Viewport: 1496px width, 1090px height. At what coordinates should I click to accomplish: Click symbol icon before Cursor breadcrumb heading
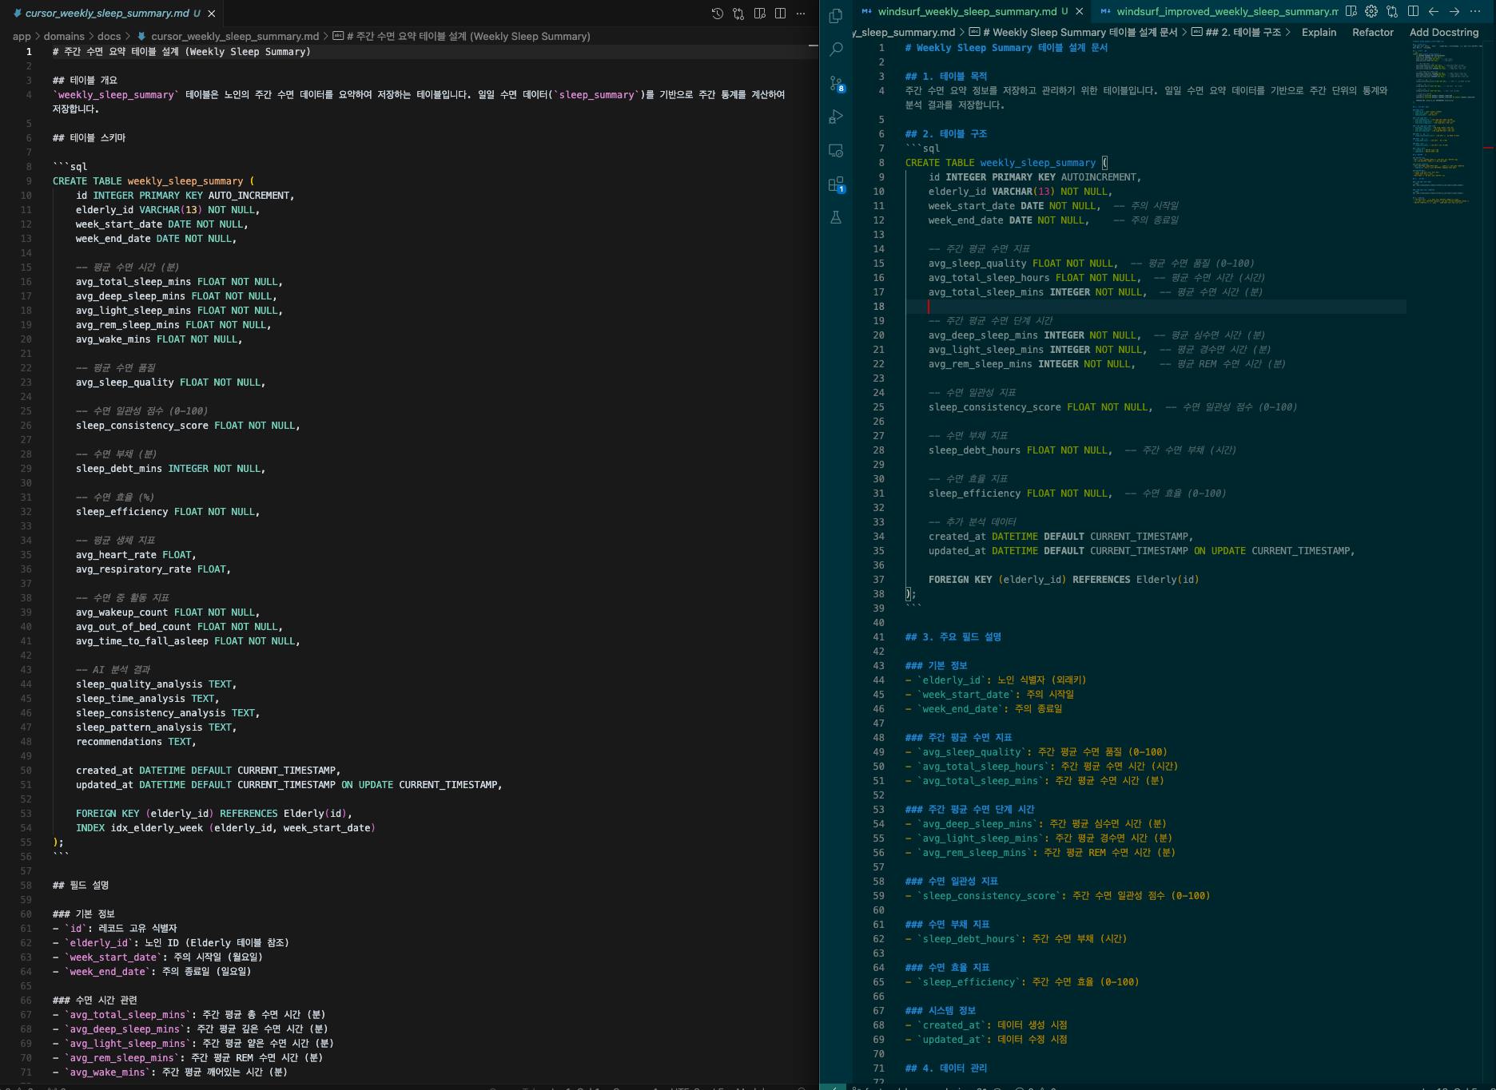(x=338, y=36)
